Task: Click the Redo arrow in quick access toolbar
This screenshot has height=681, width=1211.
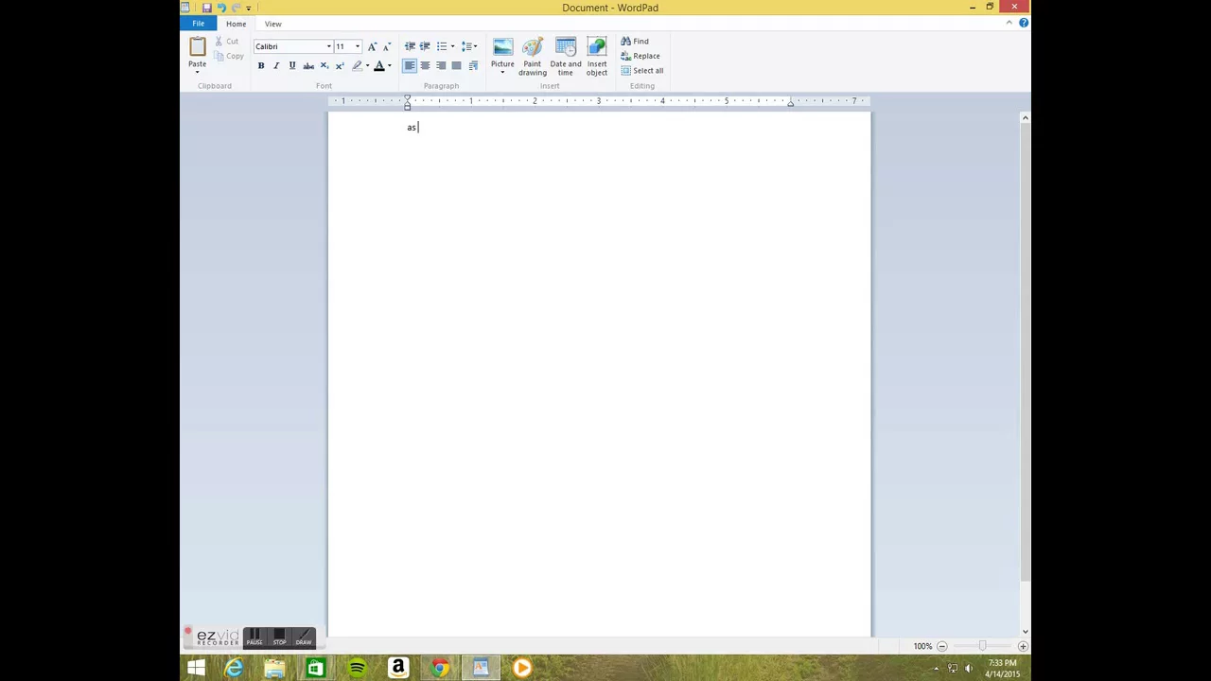Action: [236, 8]
